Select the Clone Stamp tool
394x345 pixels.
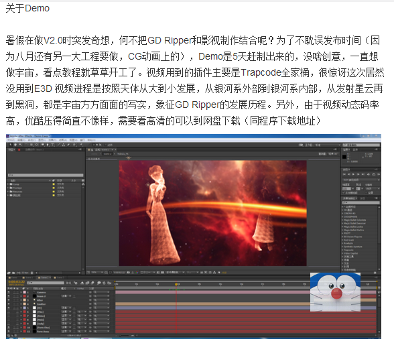63,145
